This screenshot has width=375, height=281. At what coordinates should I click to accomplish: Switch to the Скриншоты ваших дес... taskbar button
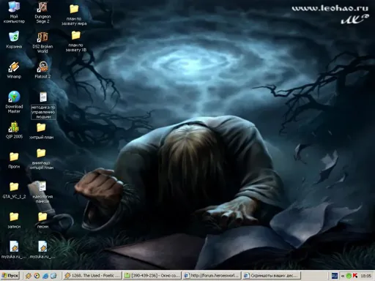coord(271,276)
